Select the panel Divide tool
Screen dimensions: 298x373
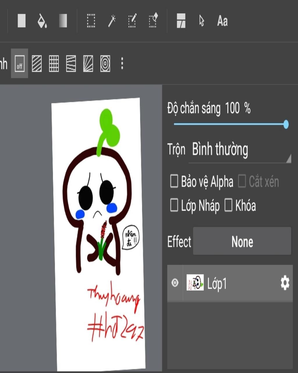(181, 21)
